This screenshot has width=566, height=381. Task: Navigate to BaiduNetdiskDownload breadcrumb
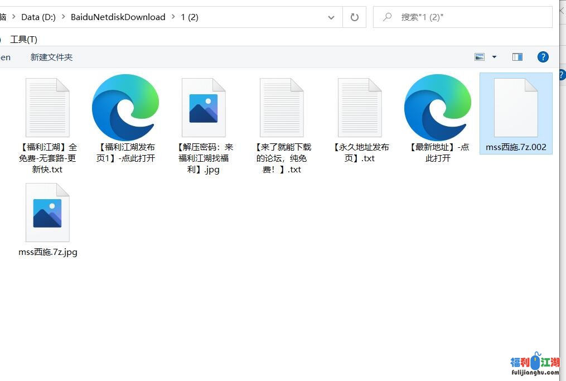click(118, 17)
